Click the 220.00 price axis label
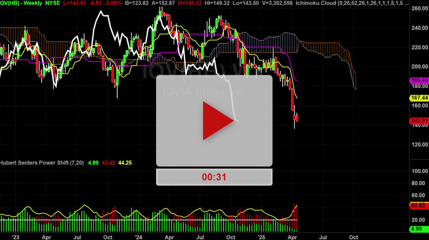The height and width of the screenshot is (240, 429). pyautogui.click(x=420, y=47)
